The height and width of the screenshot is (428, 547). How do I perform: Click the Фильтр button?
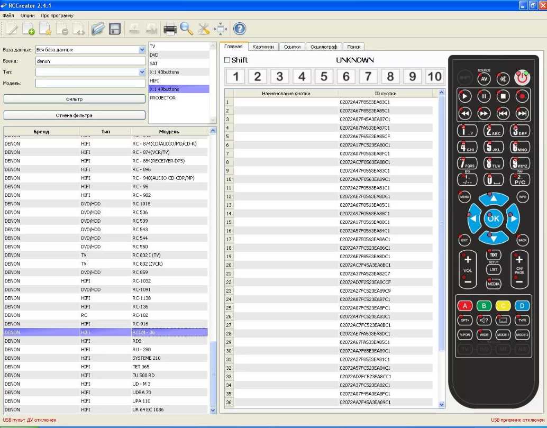(x=75, y=99)
